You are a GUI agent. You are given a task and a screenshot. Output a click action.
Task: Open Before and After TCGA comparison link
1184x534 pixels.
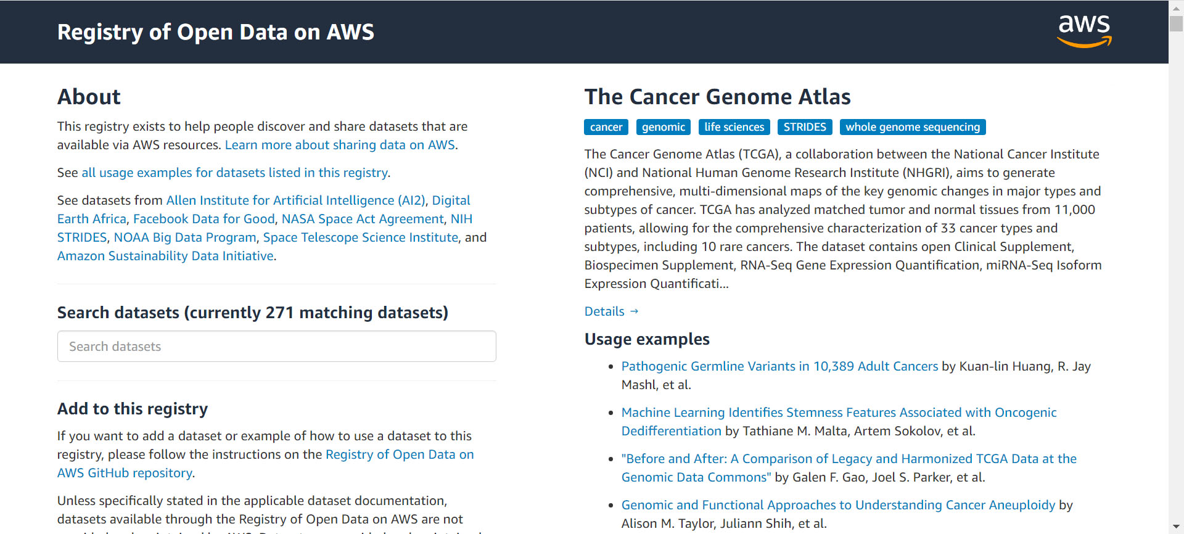click(849, 459)
